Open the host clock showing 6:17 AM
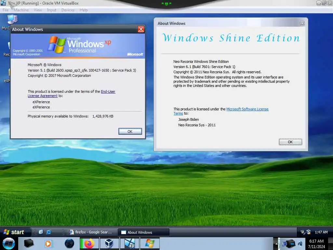Screen dimensions: 333x250 click(316, 243)
